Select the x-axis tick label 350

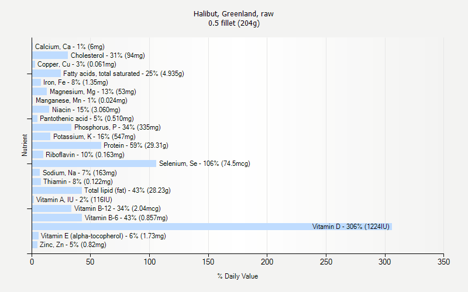443,262
